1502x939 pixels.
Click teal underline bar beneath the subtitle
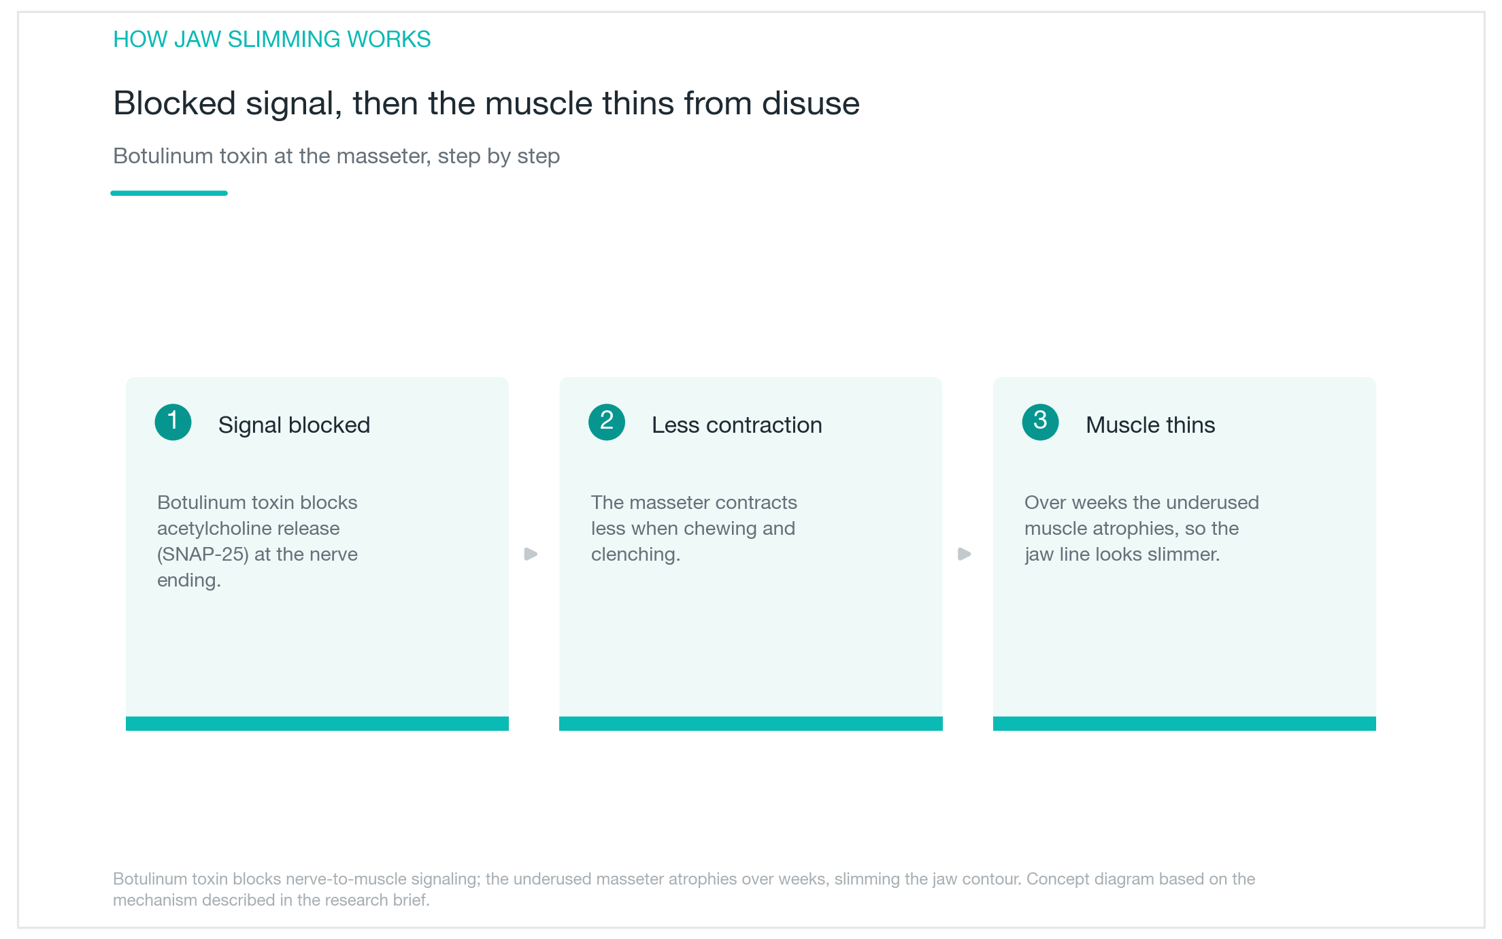coord(169,193)
